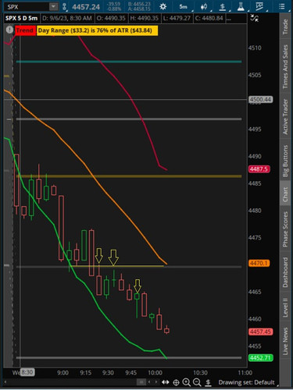Click the green 4452.71 price bubble
The width and height of the screenshot is (293, 390).
(261, 358)
